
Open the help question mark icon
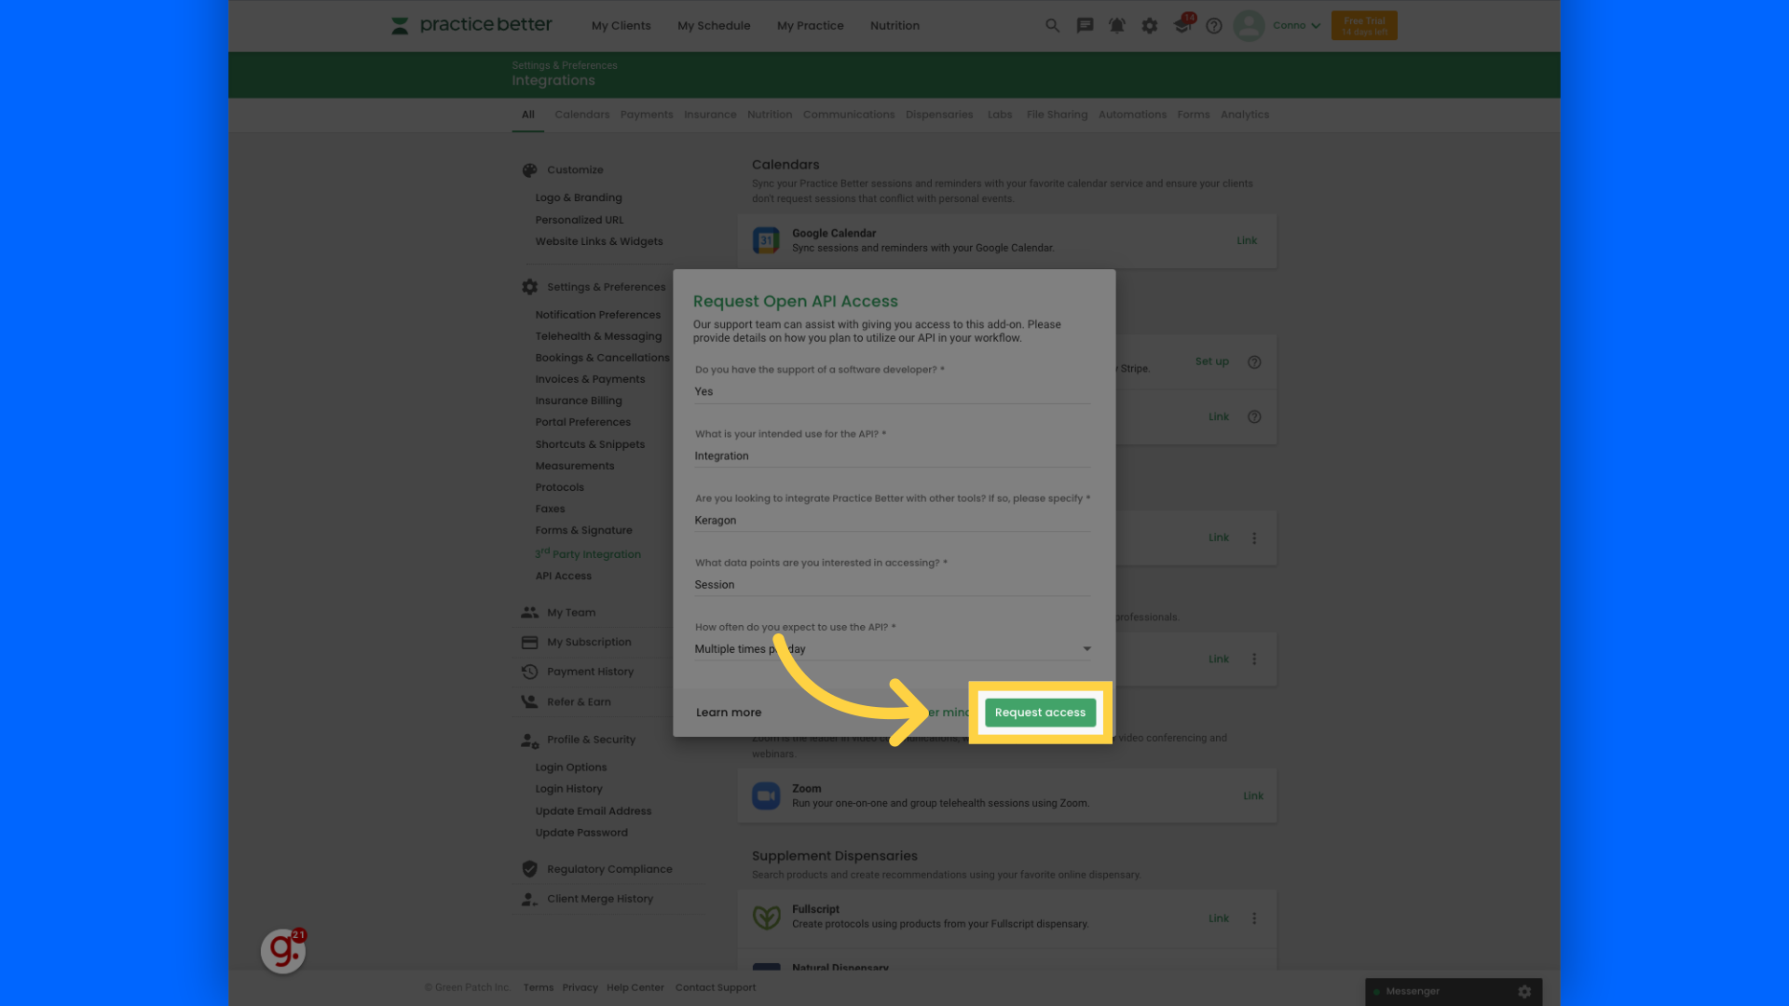pos(1213,26)
